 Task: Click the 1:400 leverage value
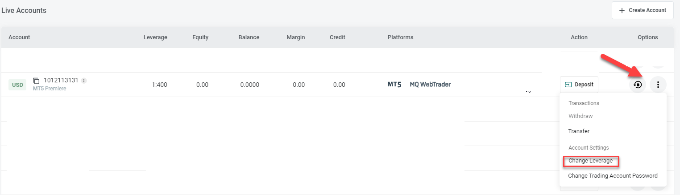point(159,85)
